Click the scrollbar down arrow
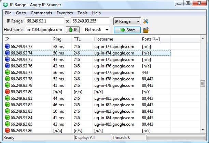Screen dimensions: 209x143 coord(203,130)
